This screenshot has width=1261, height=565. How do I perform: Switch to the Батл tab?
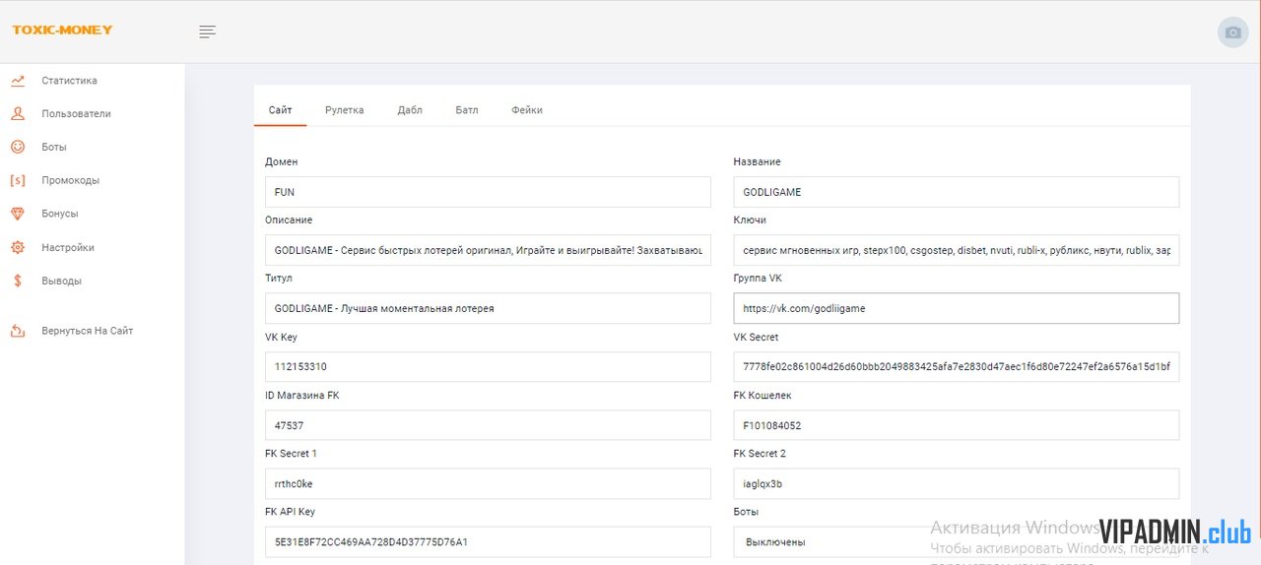pos(467,110)
